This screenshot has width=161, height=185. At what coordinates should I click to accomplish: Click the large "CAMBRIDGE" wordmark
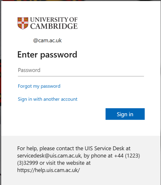[x=54, y=26]
